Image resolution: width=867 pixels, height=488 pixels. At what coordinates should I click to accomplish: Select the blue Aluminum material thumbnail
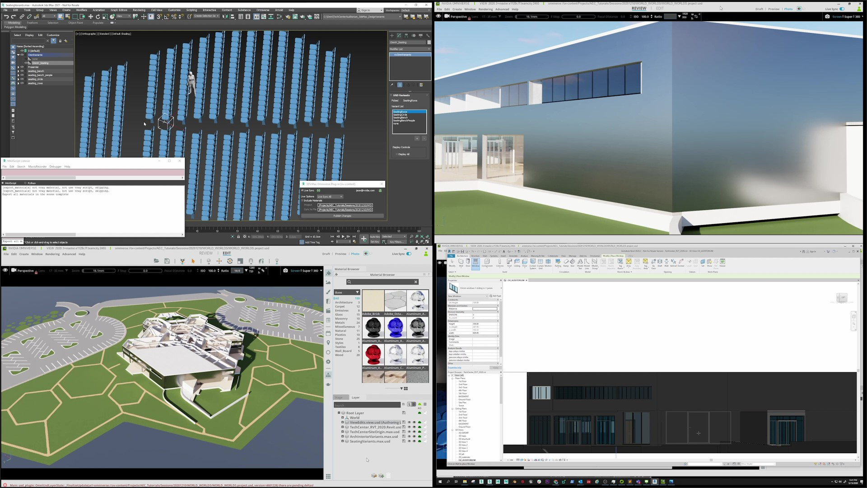pyautogui.click(x=395, y=327)
